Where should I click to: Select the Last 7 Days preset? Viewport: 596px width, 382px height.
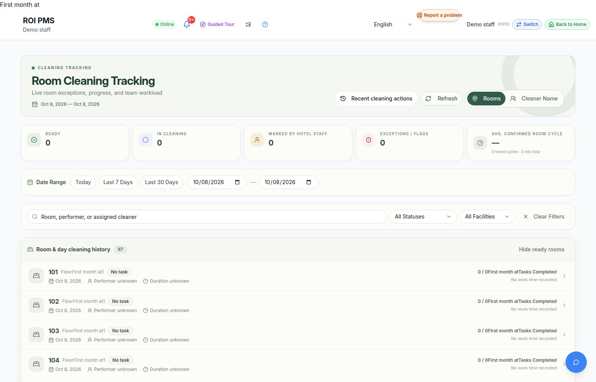[118, 182]
